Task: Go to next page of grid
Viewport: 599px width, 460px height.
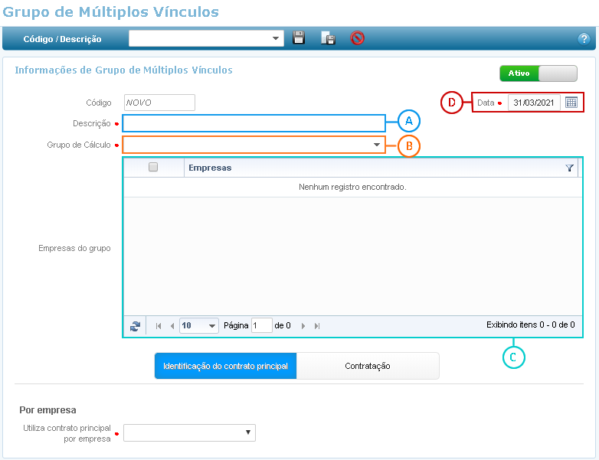Action: tap(303, 326)
